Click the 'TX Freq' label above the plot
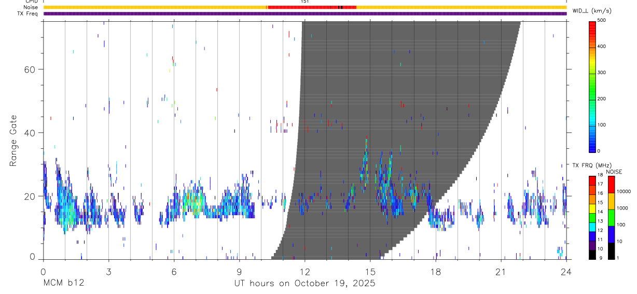The image size is (637, 294). [29, 13]
